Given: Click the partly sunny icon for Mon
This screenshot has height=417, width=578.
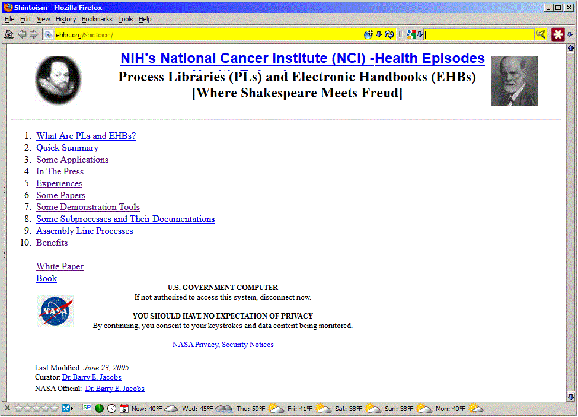Looking at the screenshot, I should (475, 408).
